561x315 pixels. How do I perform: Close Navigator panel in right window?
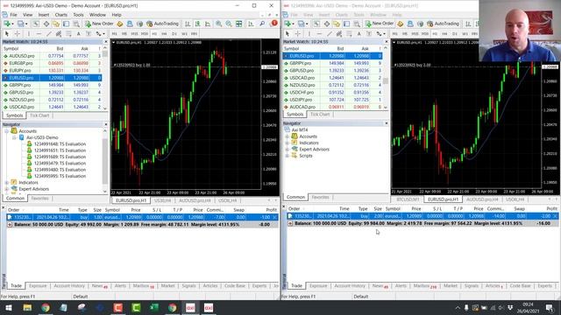(x=386, y=123)
